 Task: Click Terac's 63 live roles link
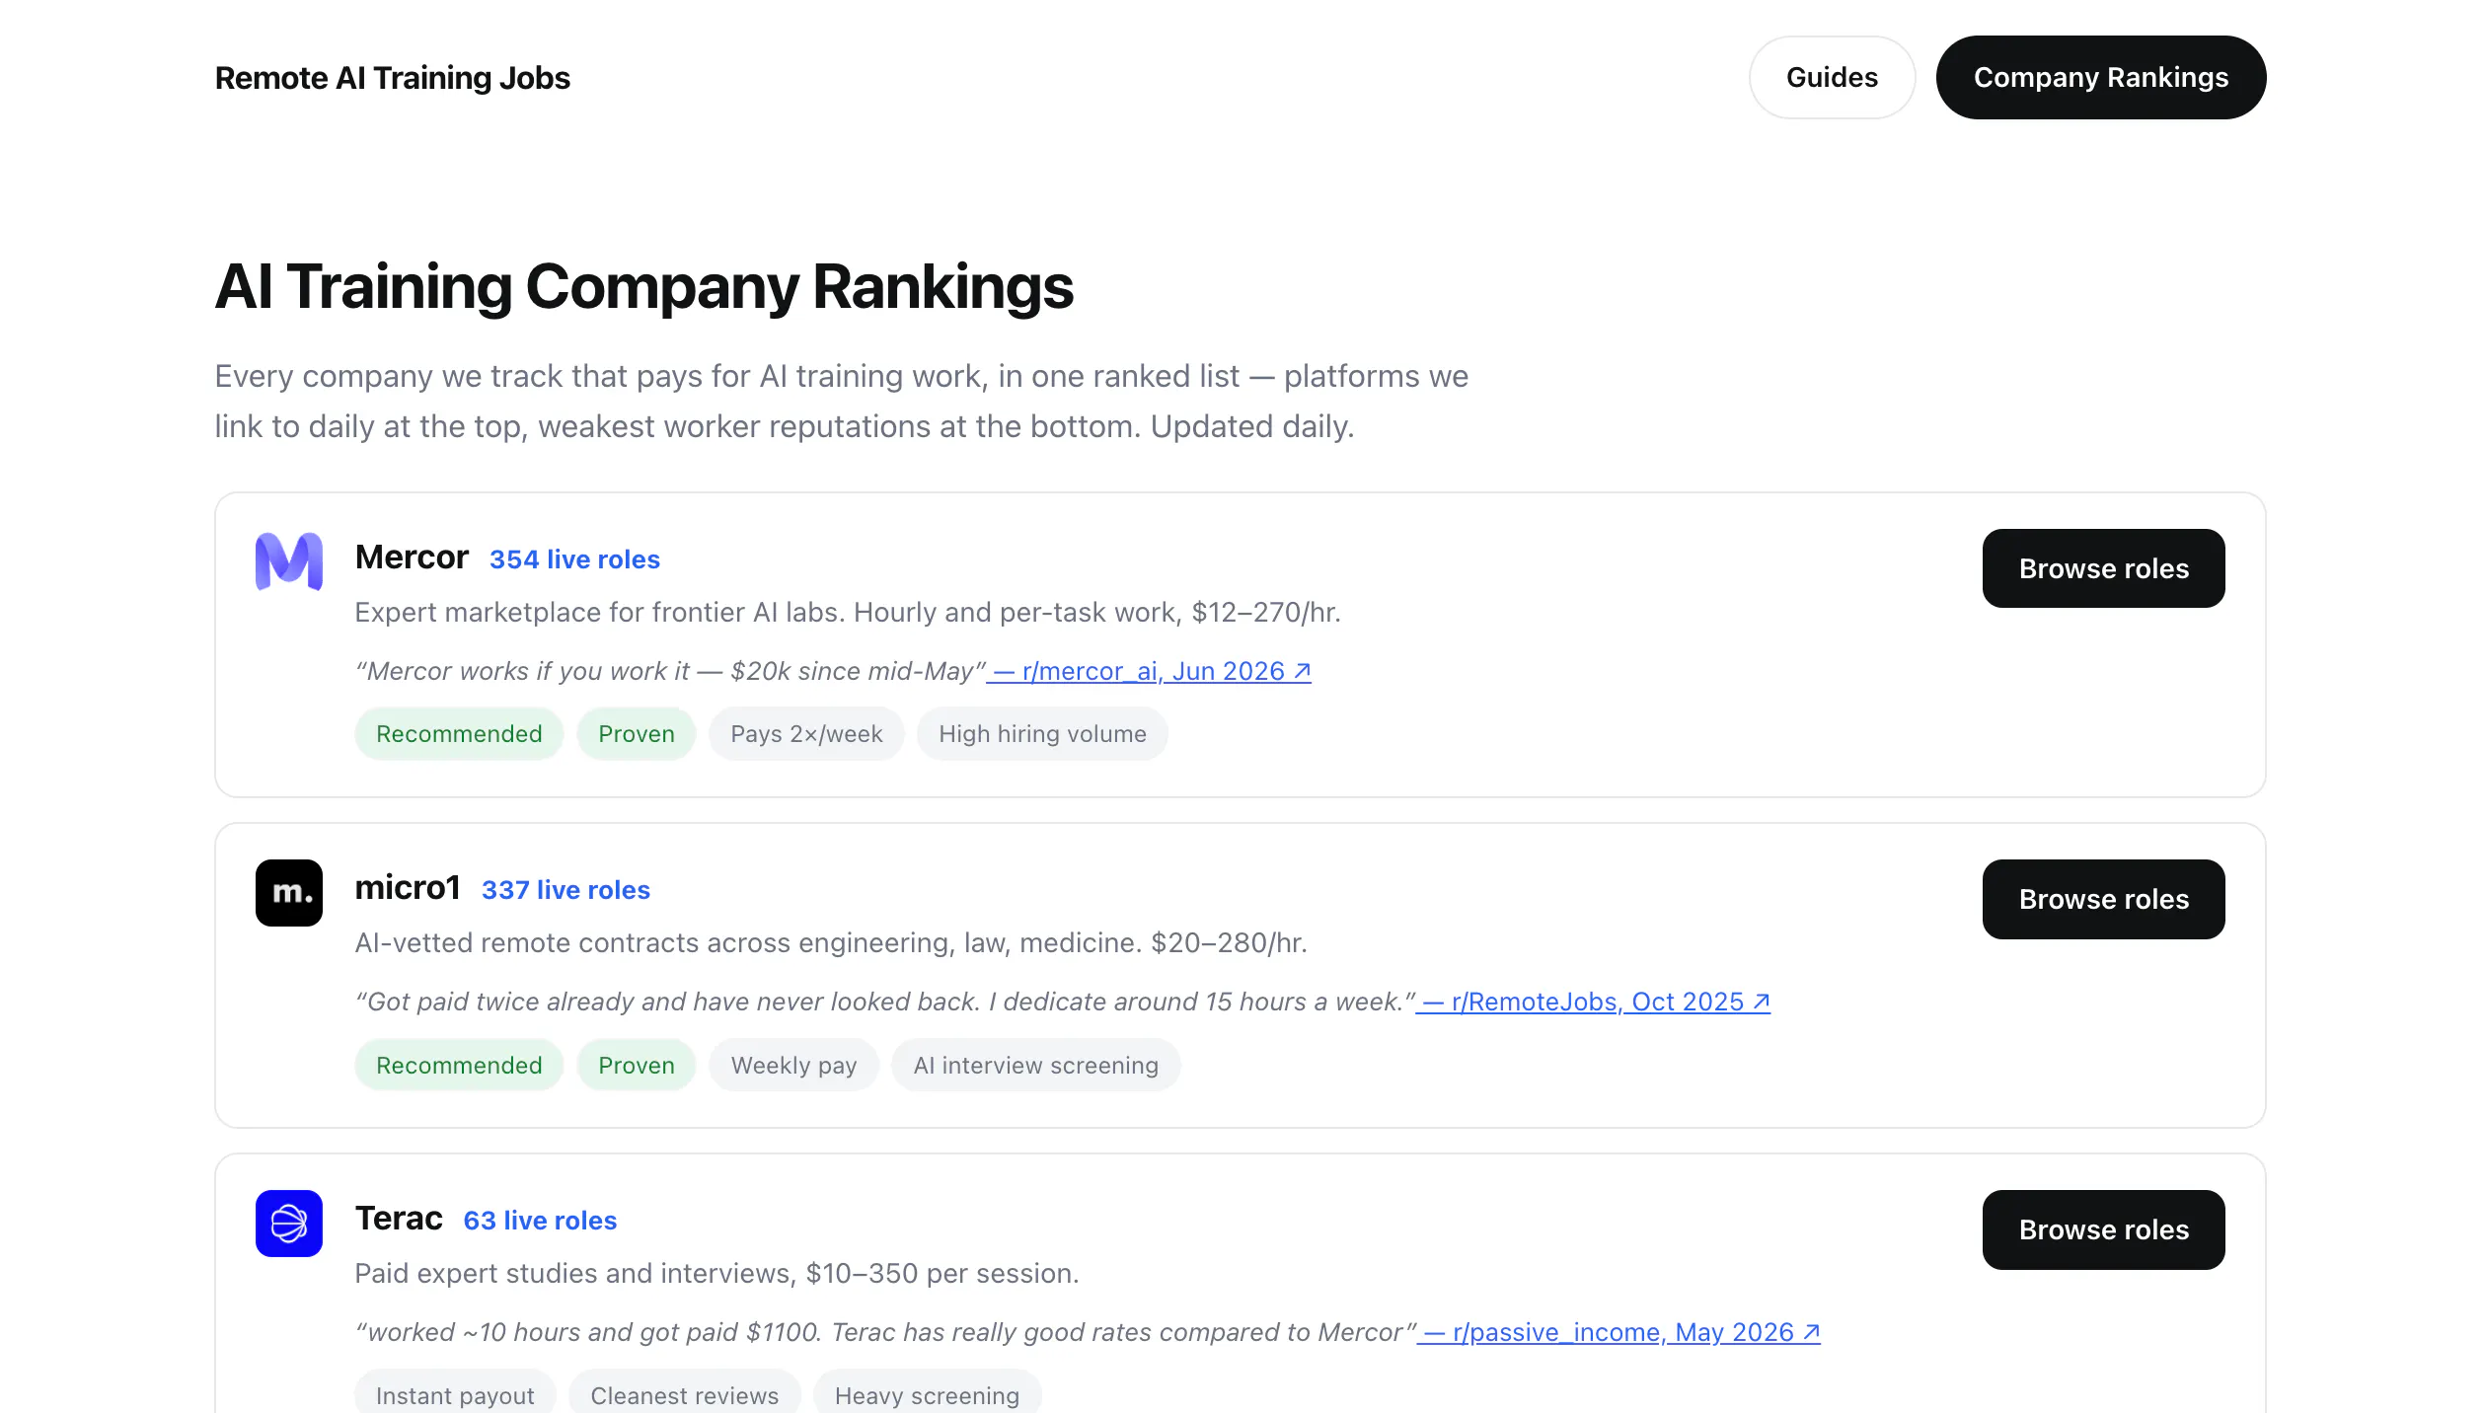tap(540, 1221)
